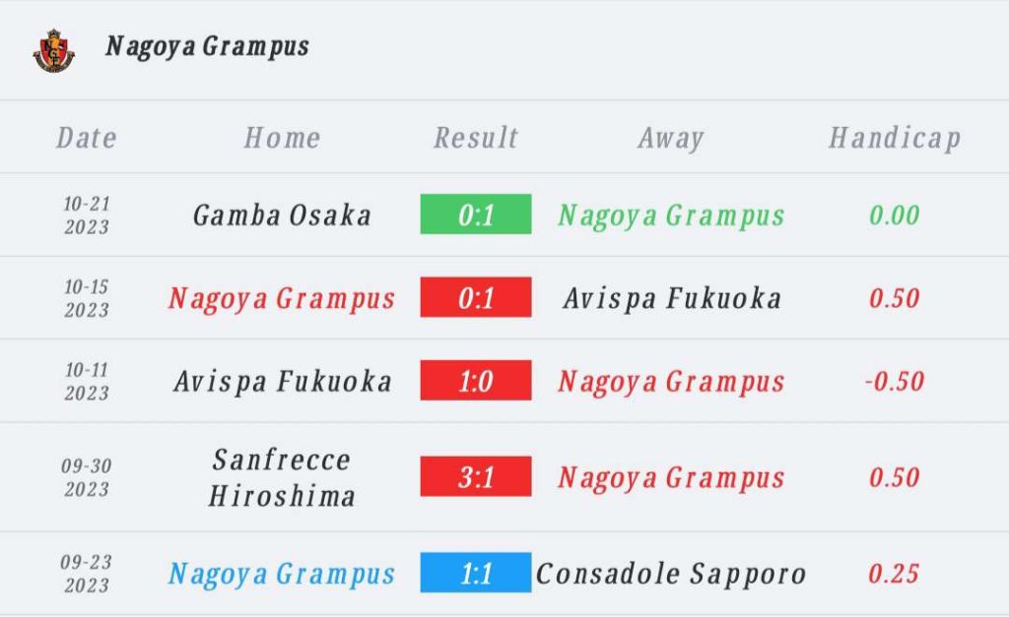Click the Nagoya Grampus club crest
The image size is (1009, 617).
(54, 50)
